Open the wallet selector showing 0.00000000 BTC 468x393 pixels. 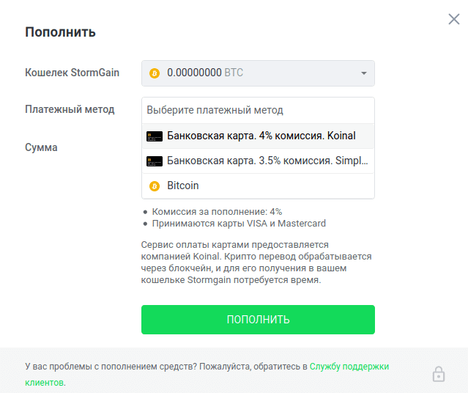(258, 73)
